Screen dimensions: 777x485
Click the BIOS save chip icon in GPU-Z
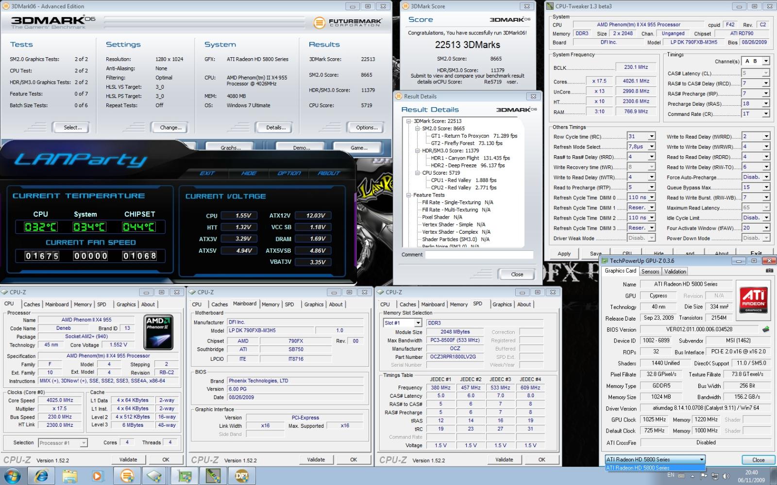tap(766, 329)
